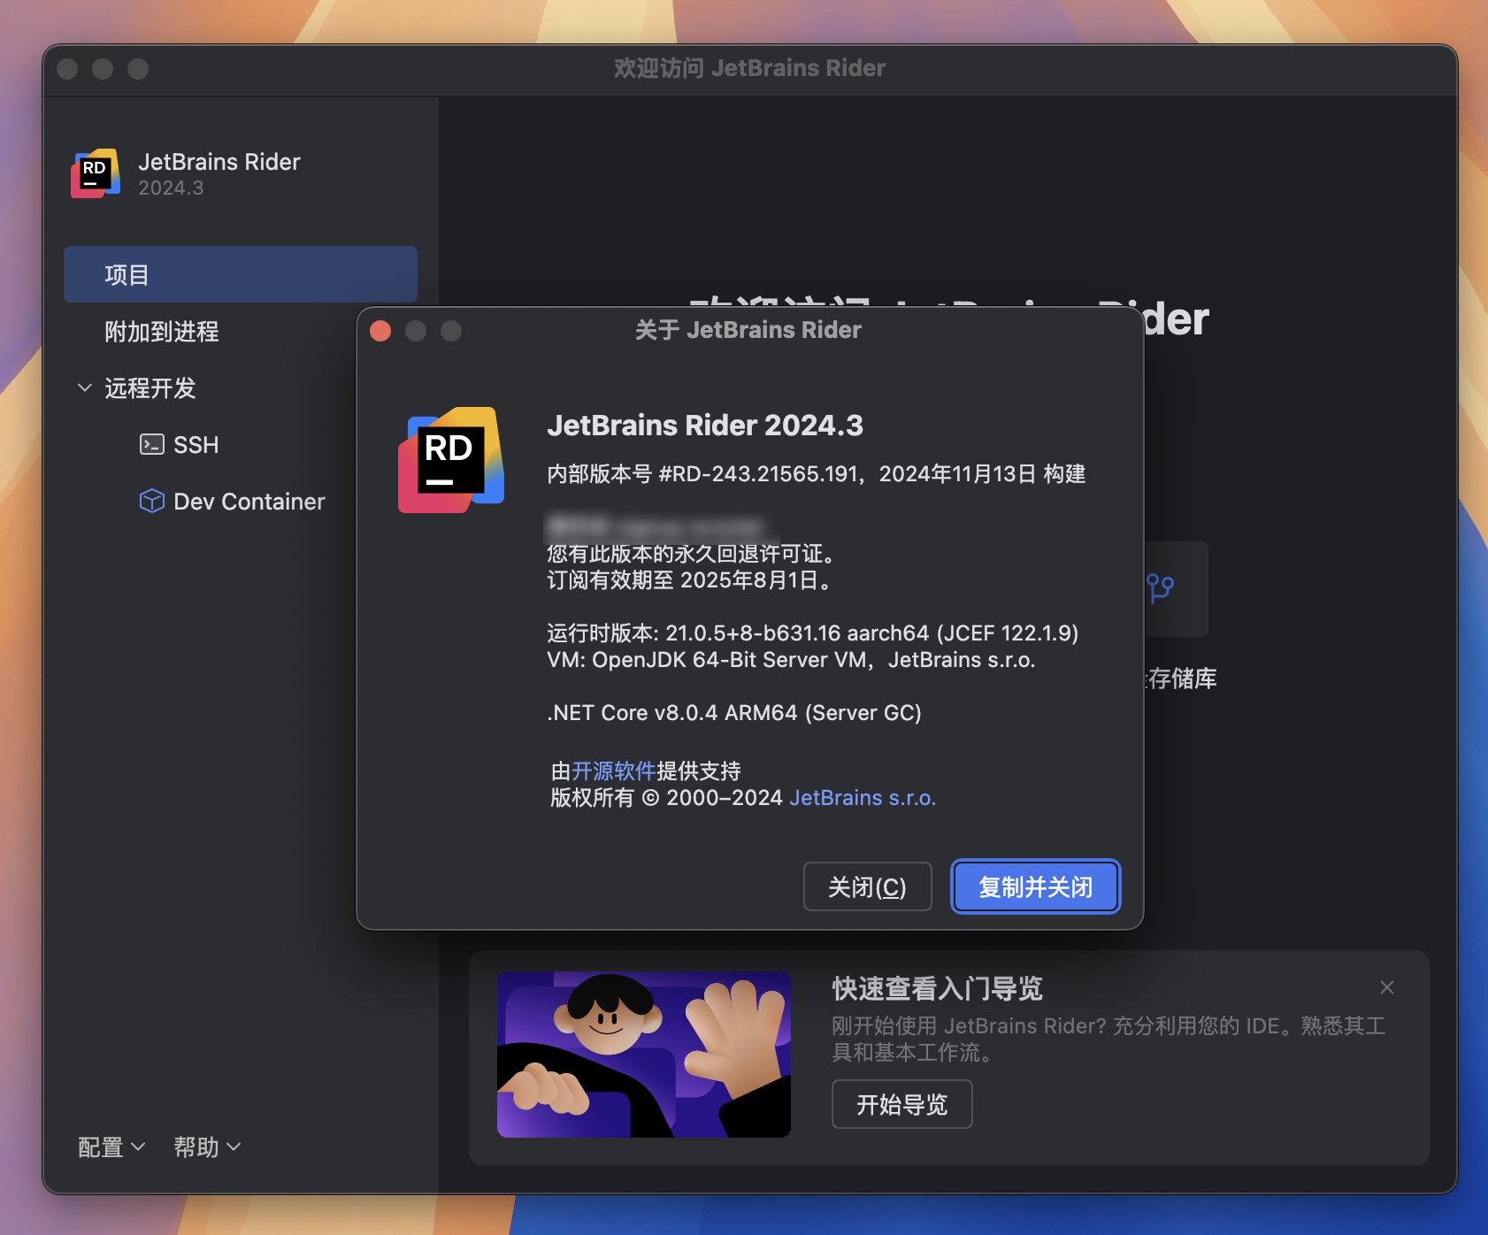Click the 'JetBrains Rider 2024.3' heading in the dialog
The image size is (1488, 1235).
[x=705, y=426]
